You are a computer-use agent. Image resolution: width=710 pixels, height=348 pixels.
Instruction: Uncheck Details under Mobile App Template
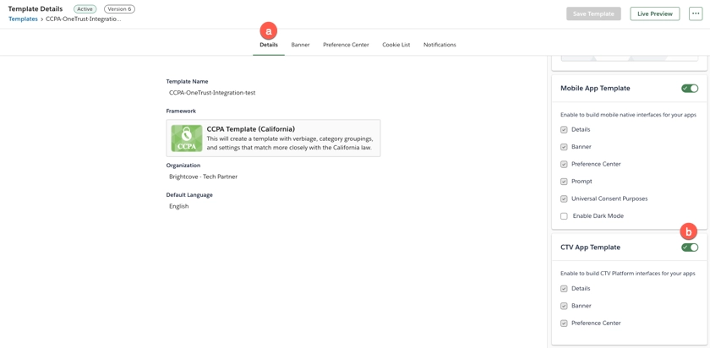[564, 129]
